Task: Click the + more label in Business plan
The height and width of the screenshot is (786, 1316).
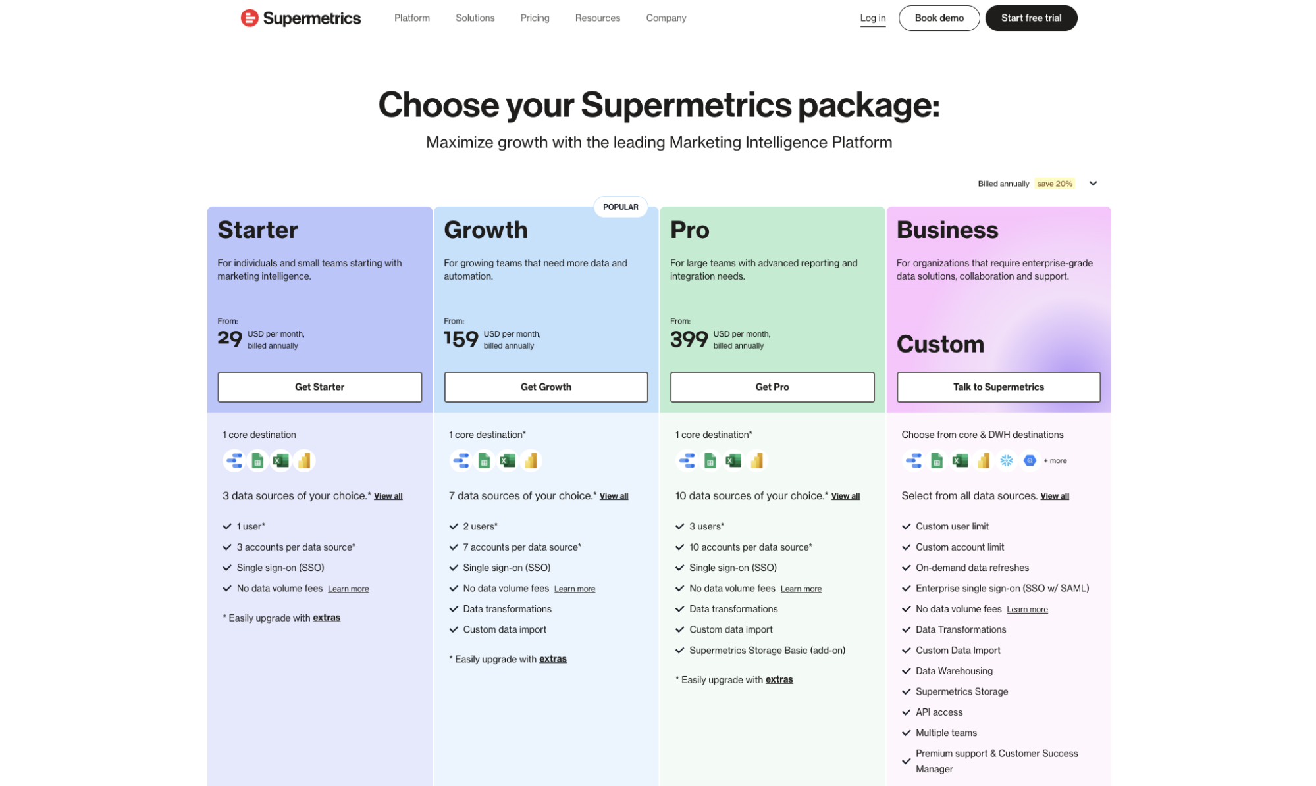Action: [x=1055, y=460]
